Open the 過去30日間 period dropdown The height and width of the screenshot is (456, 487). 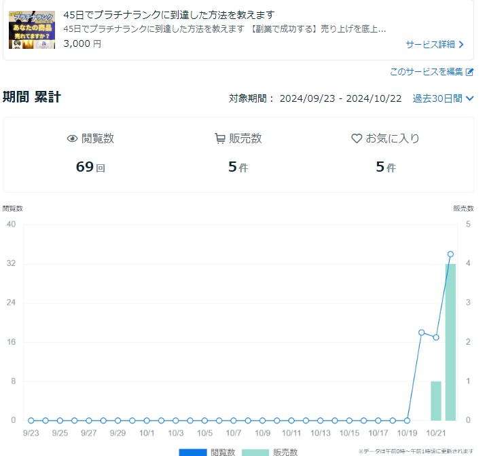pyautogui.click(x=437, y=98)
